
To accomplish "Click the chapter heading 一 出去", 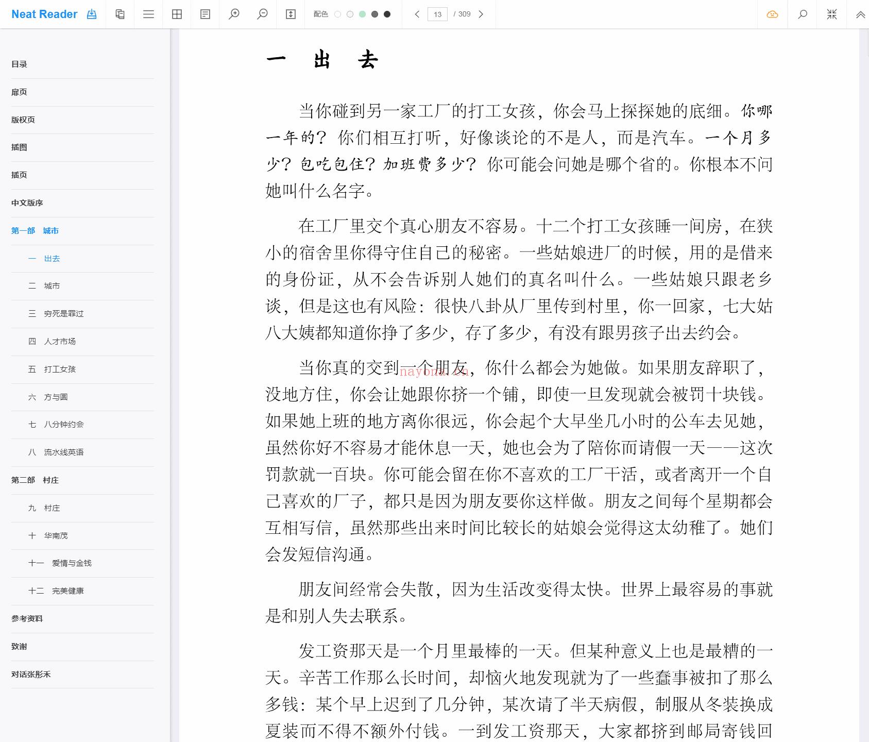I will (322, 60).
